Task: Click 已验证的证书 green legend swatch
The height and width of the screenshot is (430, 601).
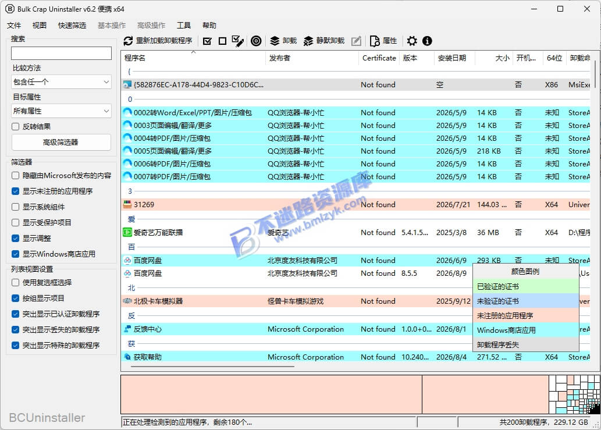Action: tap(525, 286)
